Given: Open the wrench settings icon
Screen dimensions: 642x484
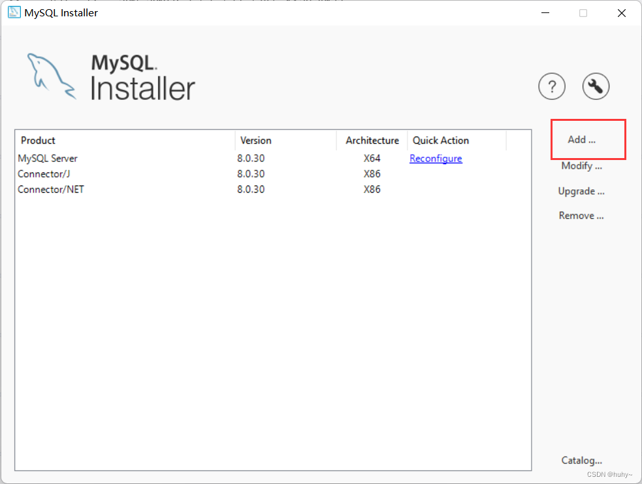Looking at the screenshot, I should 596,86.
